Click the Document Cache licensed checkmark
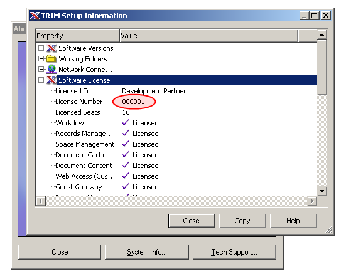 (x=126, y=155)
